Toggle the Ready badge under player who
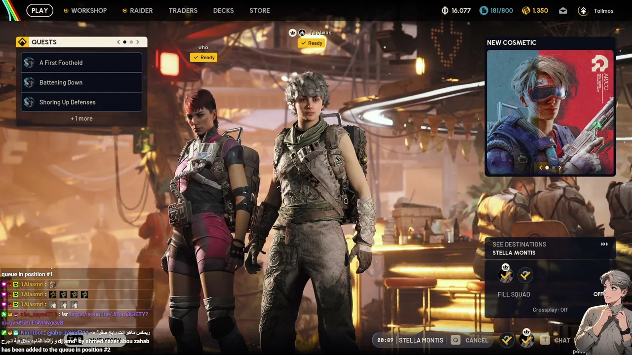This screenshot has width=632, height=355. point(203,58)
